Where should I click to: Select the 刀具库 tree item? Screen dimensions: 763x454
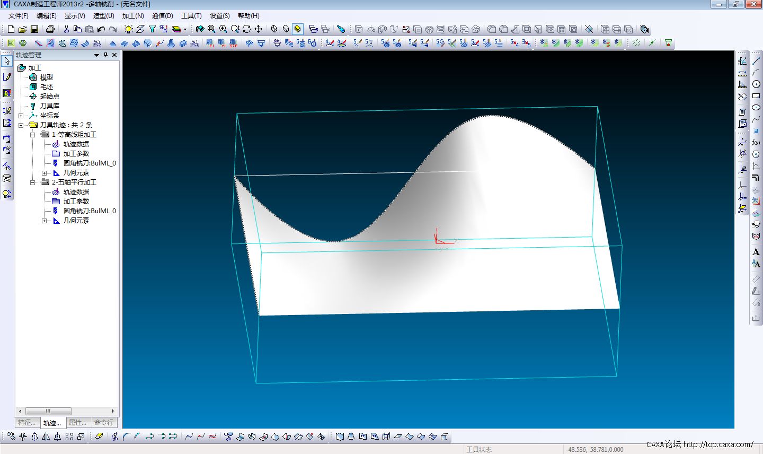tap(50, 106)
